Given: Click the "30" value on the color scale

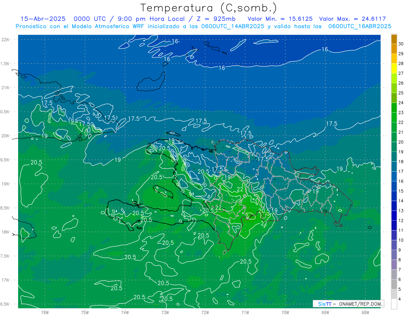Looking at the screenshot, I should coord(401,44).
